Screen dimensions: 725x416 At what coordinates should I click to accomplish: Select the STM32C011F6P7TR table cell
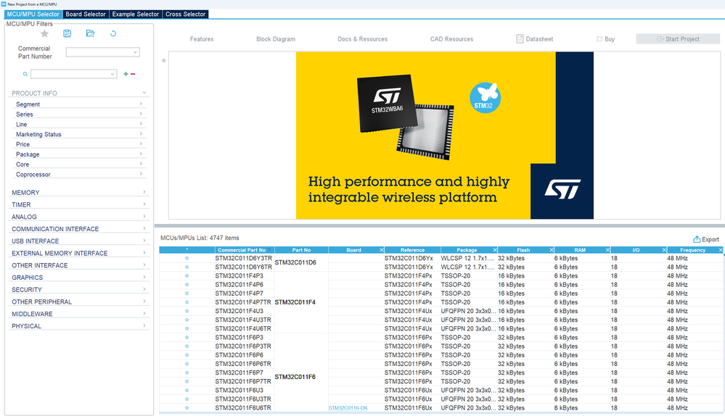click(243, 381)
